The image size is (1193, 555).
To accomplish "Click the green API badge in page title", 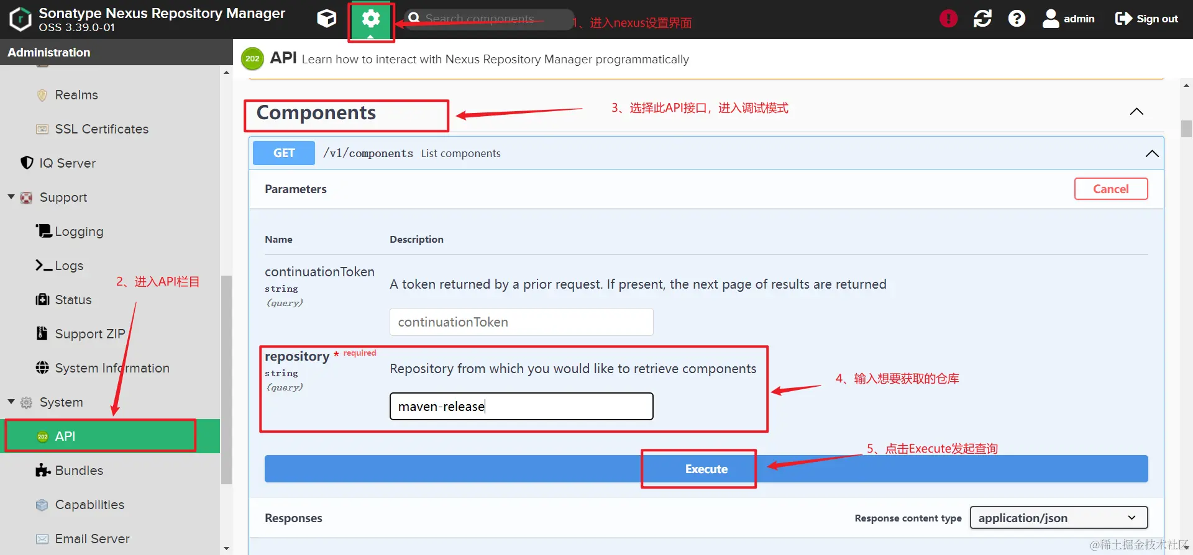I will pyautogui.click(x=252, y=59).
